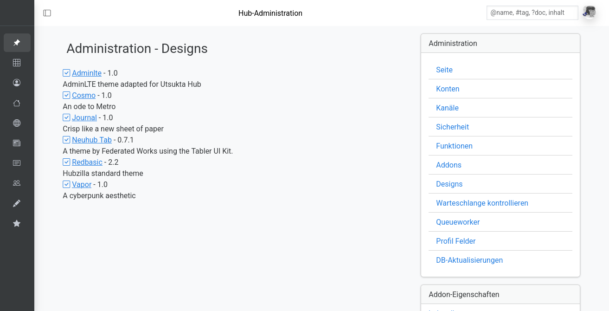
Task: Open Warteschlange kontrollieren in the Administration menu
Action: [x=482, y=203]
